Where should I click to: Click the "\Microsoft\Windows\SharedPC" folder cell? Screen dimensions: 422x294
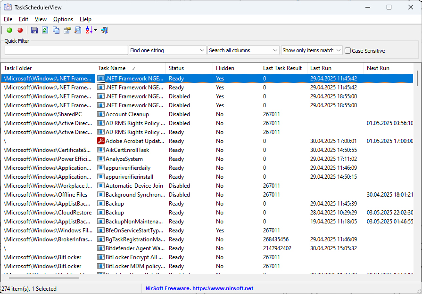[x=43, y=114]
